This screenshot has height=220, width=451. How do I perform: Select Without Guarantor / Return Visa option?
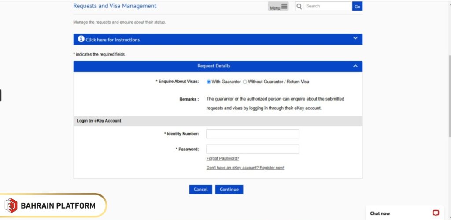pyautogui.click(x=245, y=82)
